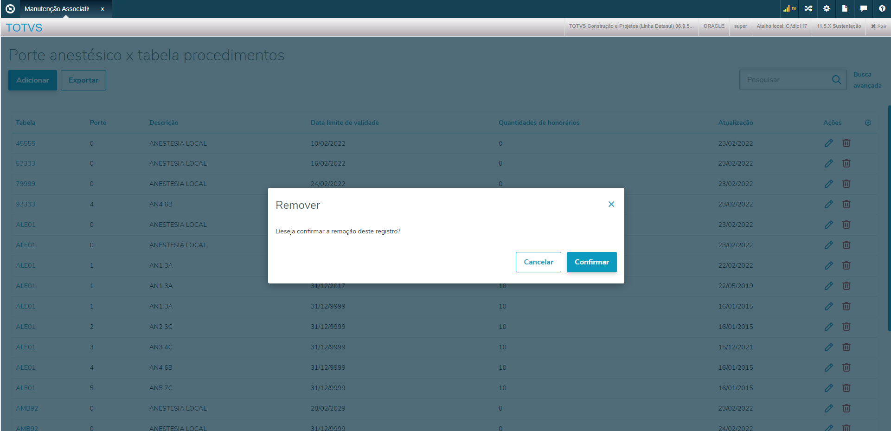Click the signal bars DI icon
Image resolution: width=891 pixels, height=431 pixels.
(789, 8)
